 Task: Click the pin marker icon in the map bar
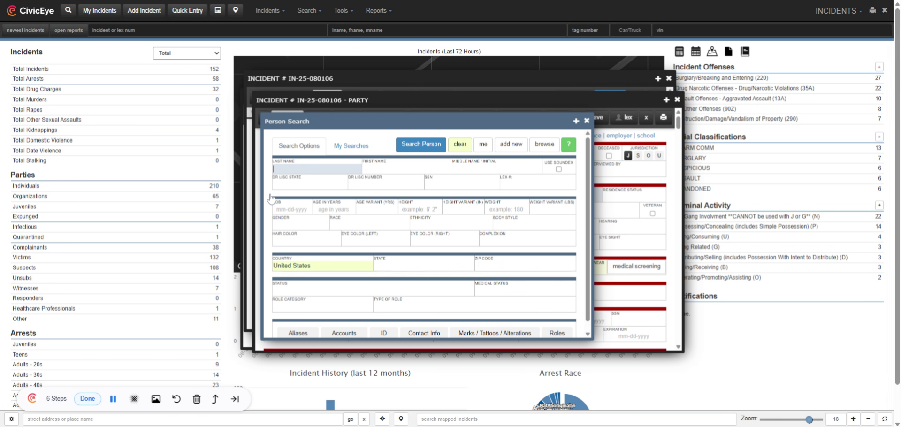(401, 419)
